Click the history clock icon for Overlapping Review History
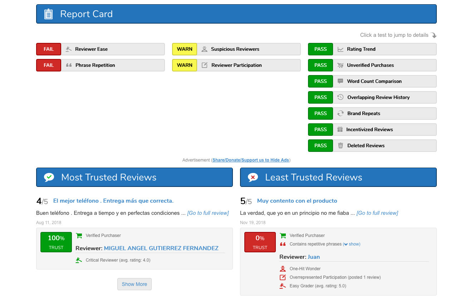 point(340,97)
